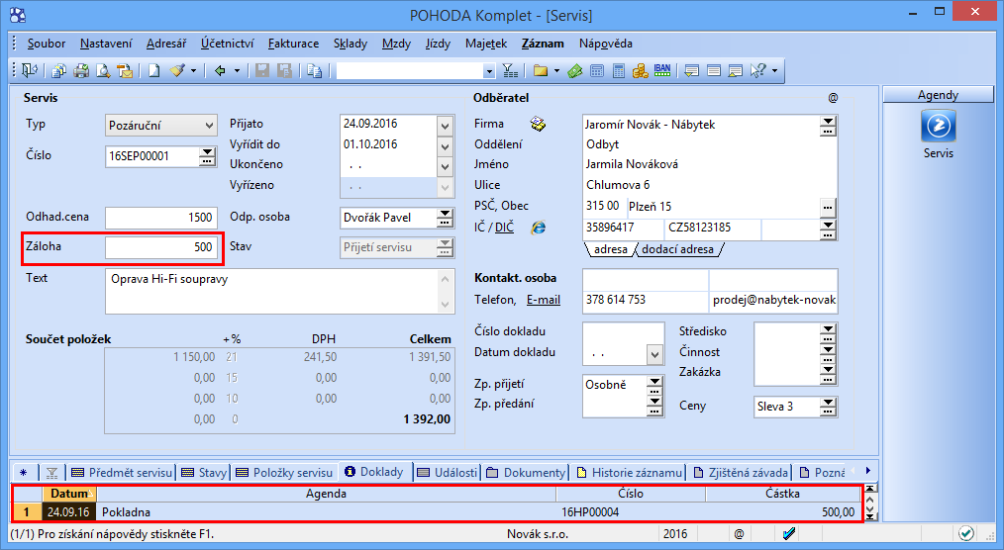Click window icon with up arrow

[735, 70]
